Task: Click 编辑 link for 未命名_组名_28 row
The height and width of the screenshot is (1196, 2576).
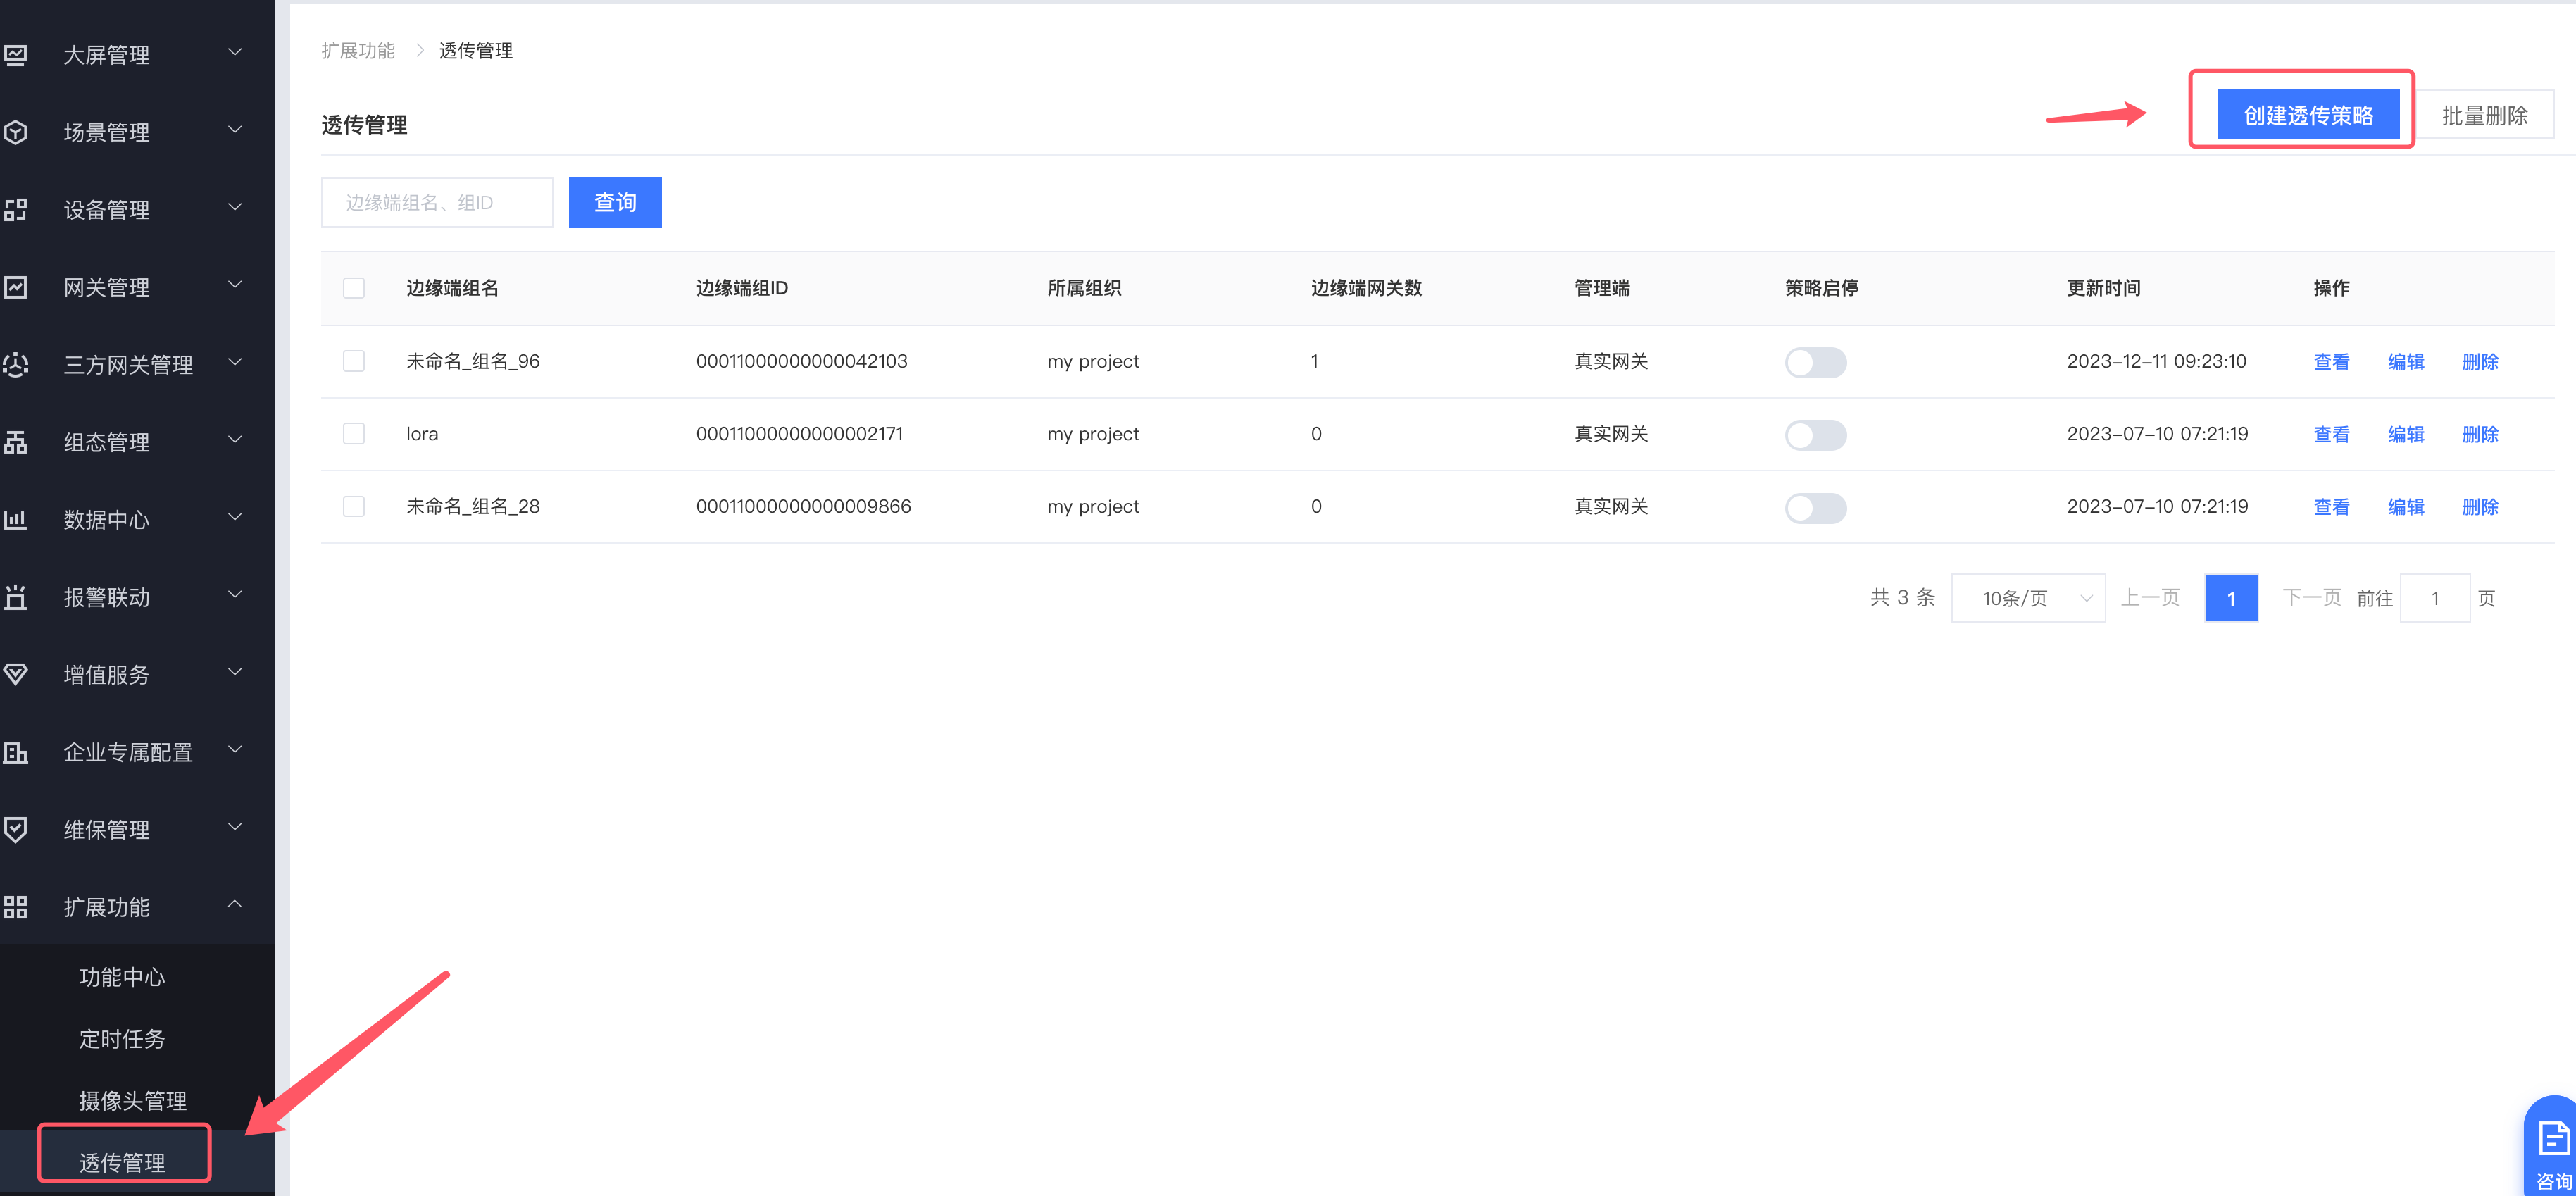Action: pyautogui.click(x=2405, y=507)
